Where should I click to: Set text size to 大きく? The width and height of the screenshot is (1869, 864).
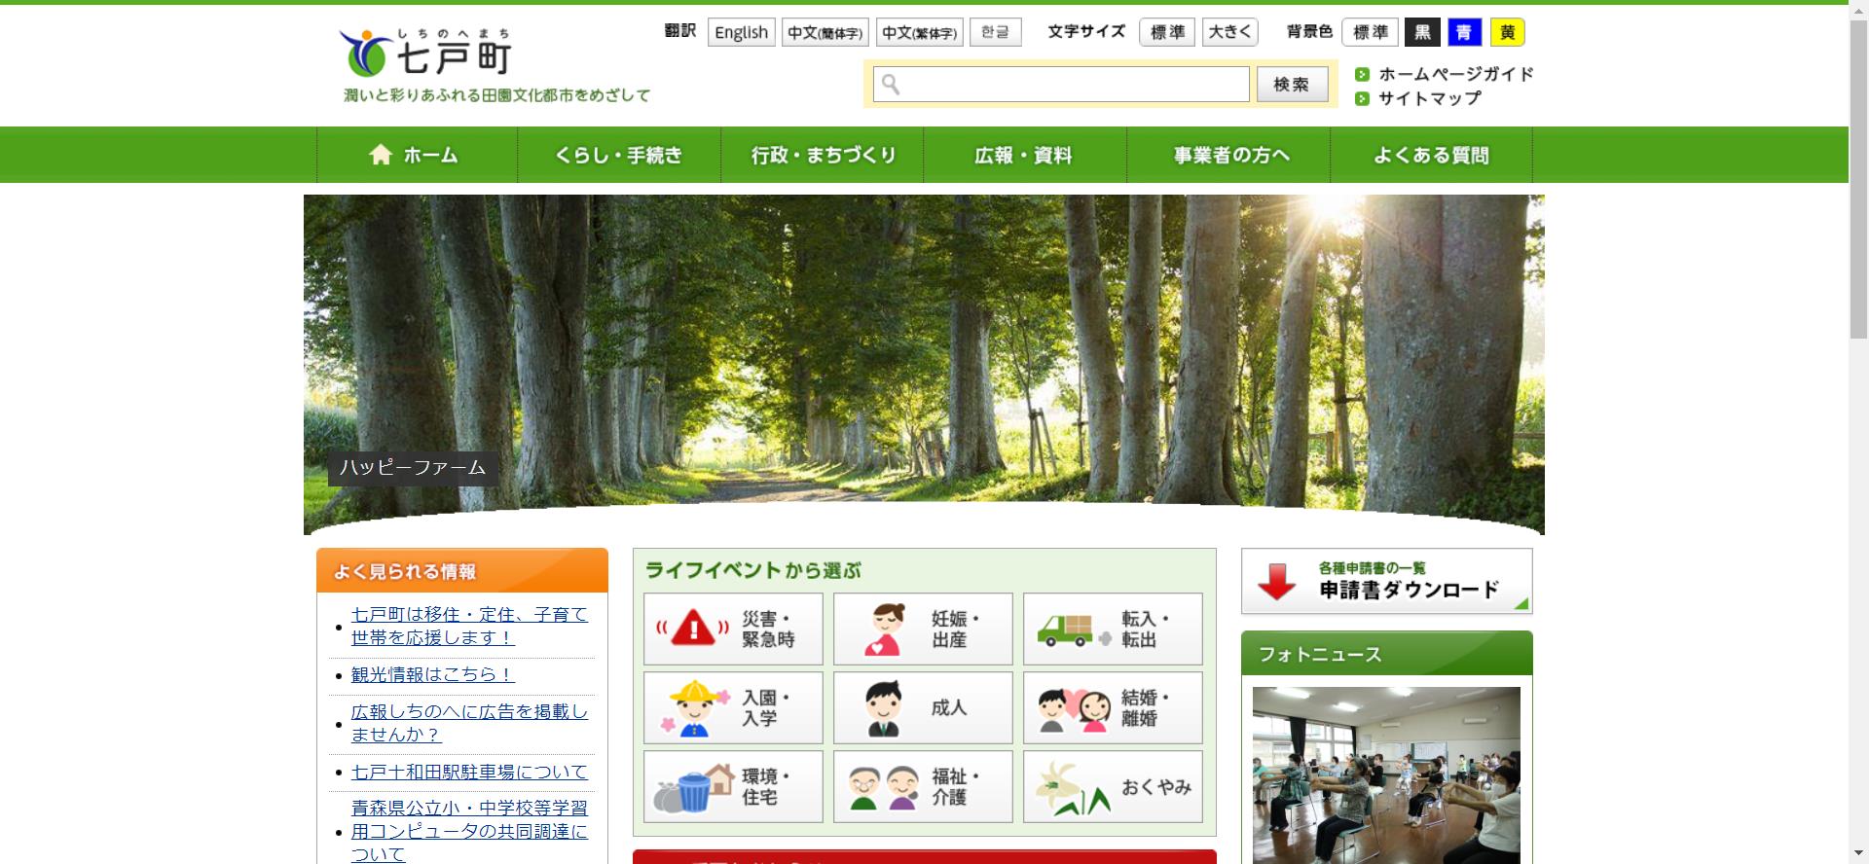pos(1230,32)
